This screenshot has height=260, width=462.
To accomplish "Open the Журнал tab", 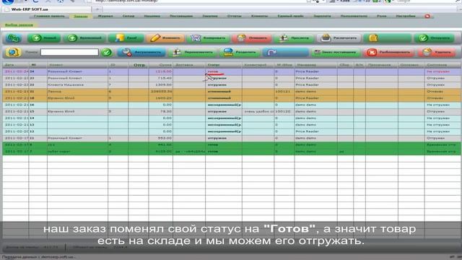I will pyautogui.click(x=105, y=16).
